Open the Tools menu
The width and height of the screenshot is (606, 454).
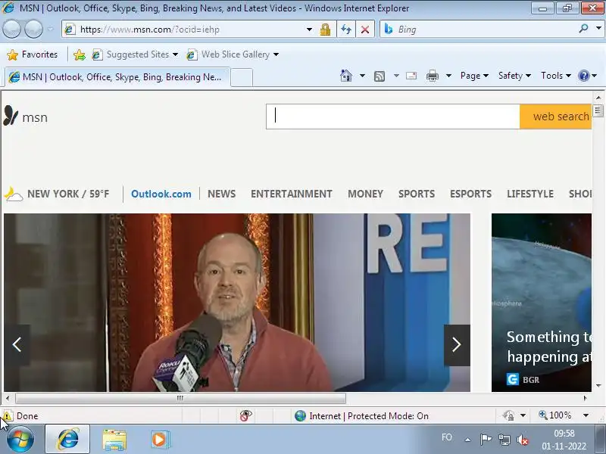556,76
